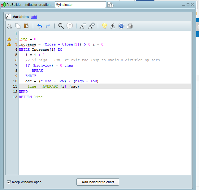
Task: Click the MyIndicator name field
Action: 80,5
